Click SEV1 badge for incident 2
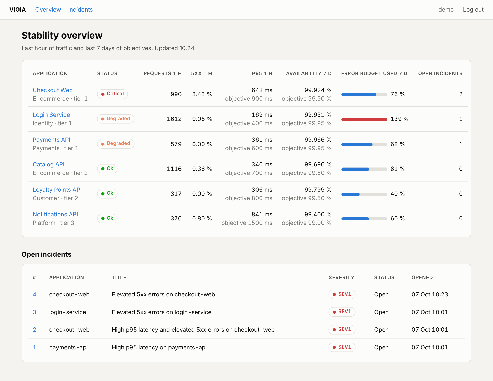This screenshot has height=381, width=493. (x=342, y=329)
